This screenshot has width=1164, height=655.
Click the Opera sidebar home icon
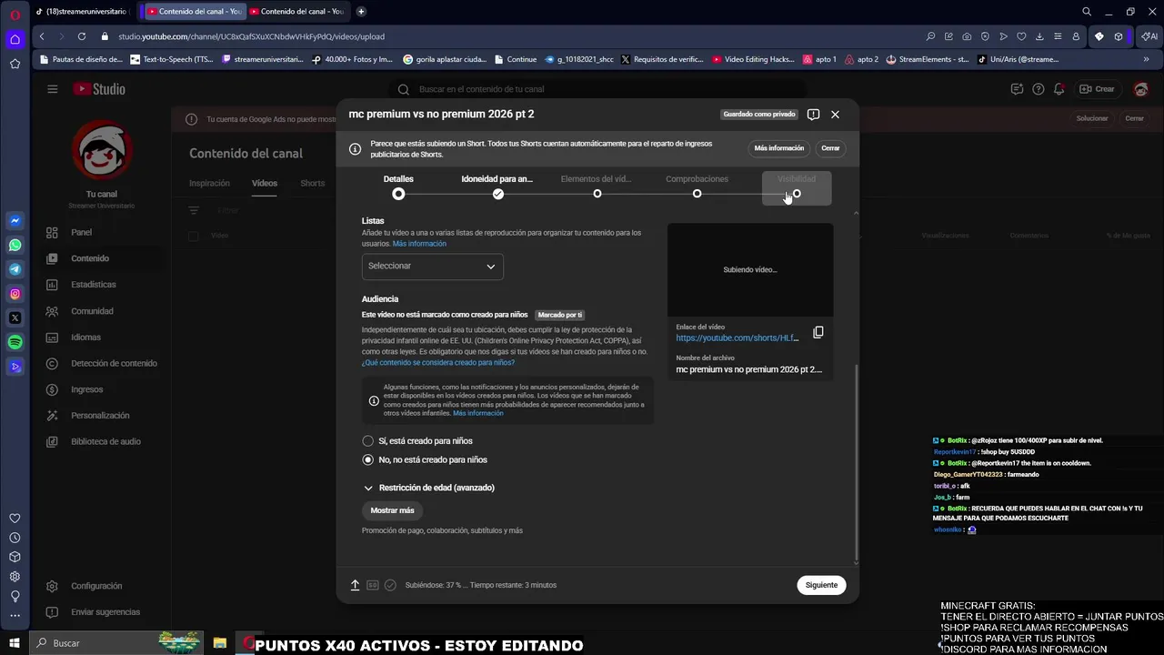click(x=15, y=39)
